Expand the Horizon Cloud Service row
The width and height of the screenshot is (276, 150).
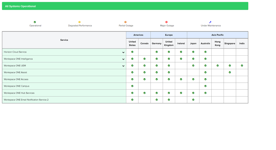point(123,52)
